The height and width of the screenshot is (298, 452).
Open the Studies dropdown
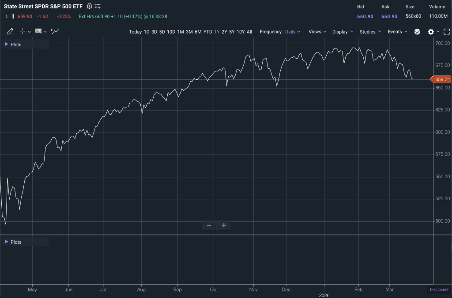click(x=370, y=32)
